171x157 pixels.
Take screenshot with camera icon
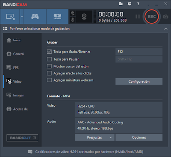click(x=166, y=17)
